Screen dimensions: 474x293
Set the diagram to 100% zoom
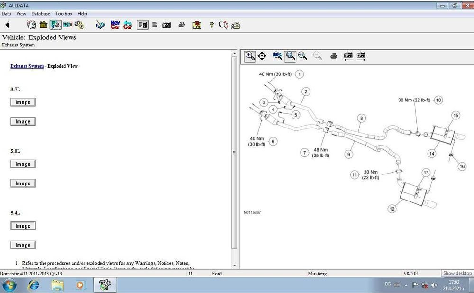277,56
